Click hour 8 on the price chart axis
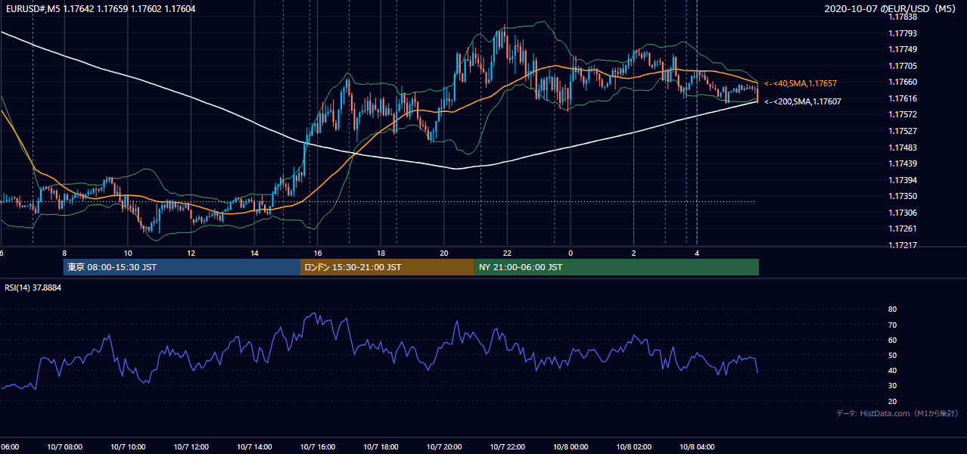 pos(64,253)
